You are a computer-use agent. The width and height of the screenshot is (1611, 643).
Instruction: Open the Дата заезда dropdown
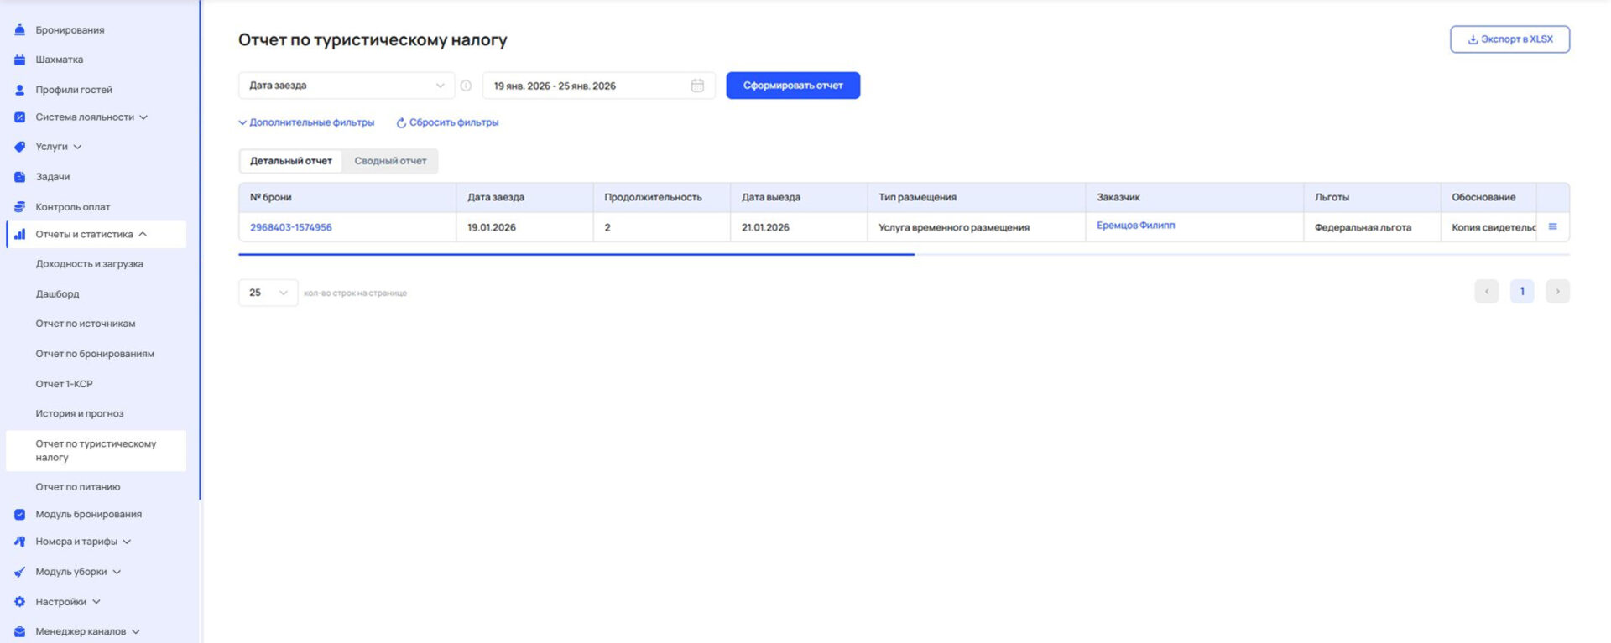(346, 86)
